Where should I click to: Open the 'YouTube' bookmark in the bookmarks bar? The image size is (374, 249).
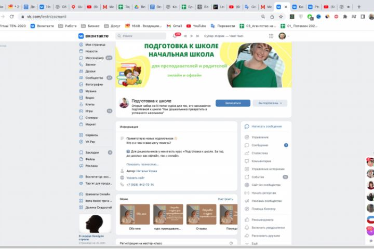tap(196, 26)
